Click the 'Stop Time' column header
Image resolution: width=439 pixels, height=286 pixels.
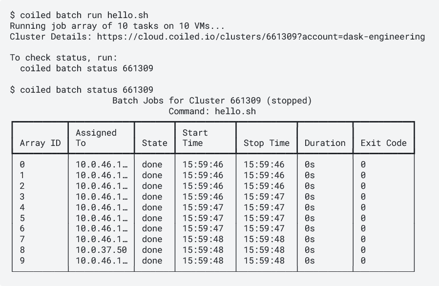pos(266,143)
